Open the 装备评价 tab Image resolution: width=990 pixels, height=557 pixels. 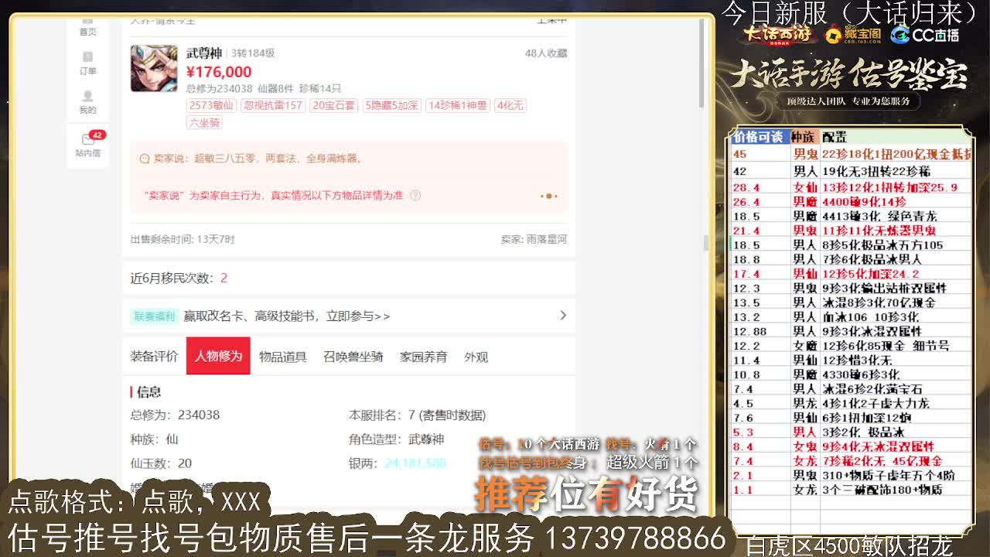pos(154,357)
